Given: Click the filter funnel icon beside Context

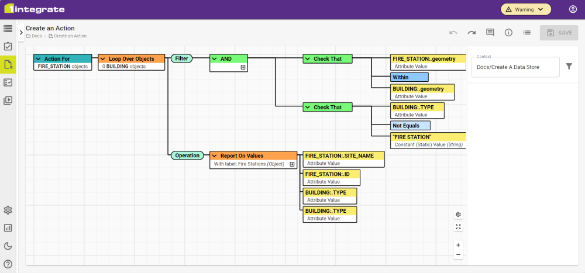Looking at the screenshot, I should 569,67.
